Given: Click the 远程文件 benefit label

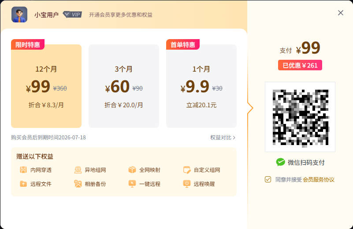Looking at the screenshot, I should pos(41,184).
